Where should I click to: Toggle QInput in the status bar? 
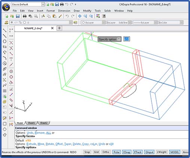(x=149, y=152)
